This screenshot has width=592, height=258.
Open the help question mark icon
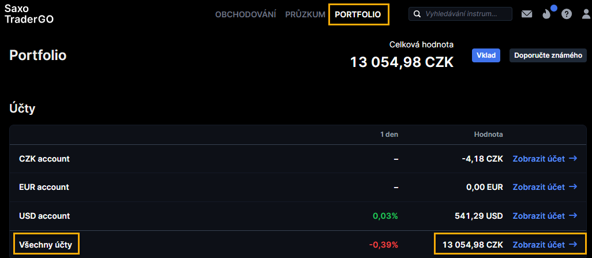pyautogui.click(x=567, y=14)
